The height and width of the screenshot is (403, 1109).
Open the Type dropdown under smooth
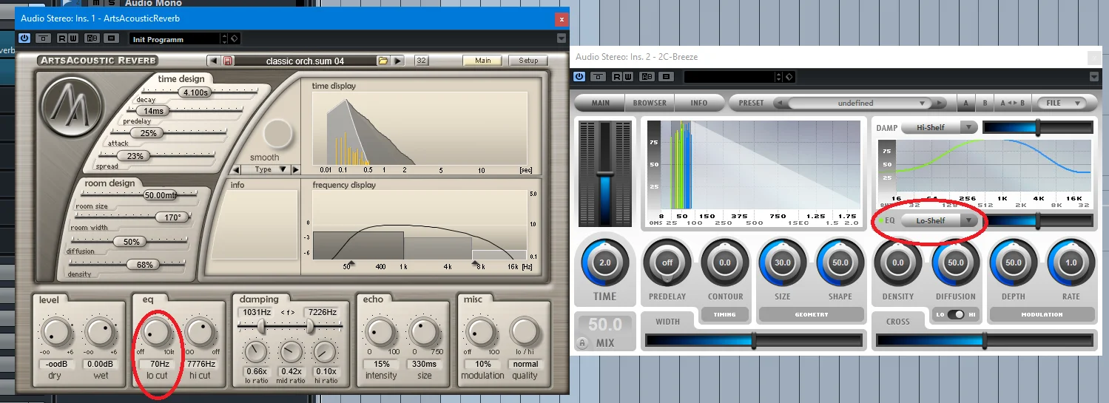coord(265,169)
